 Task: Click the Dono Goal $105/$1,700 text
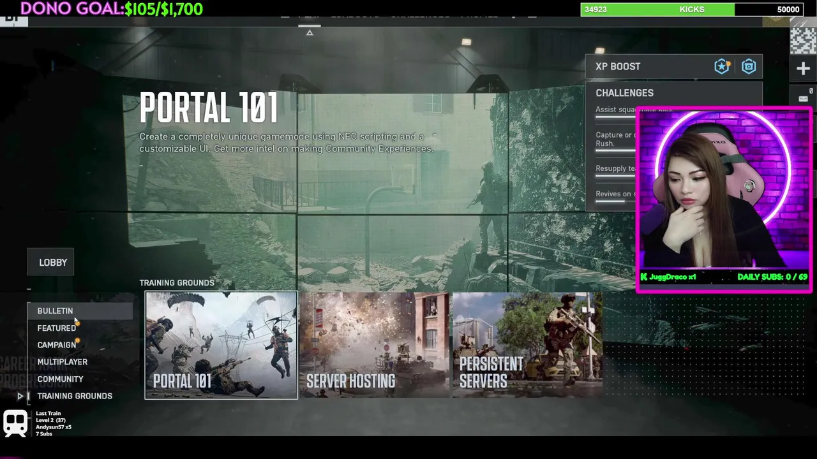[112, 9]
